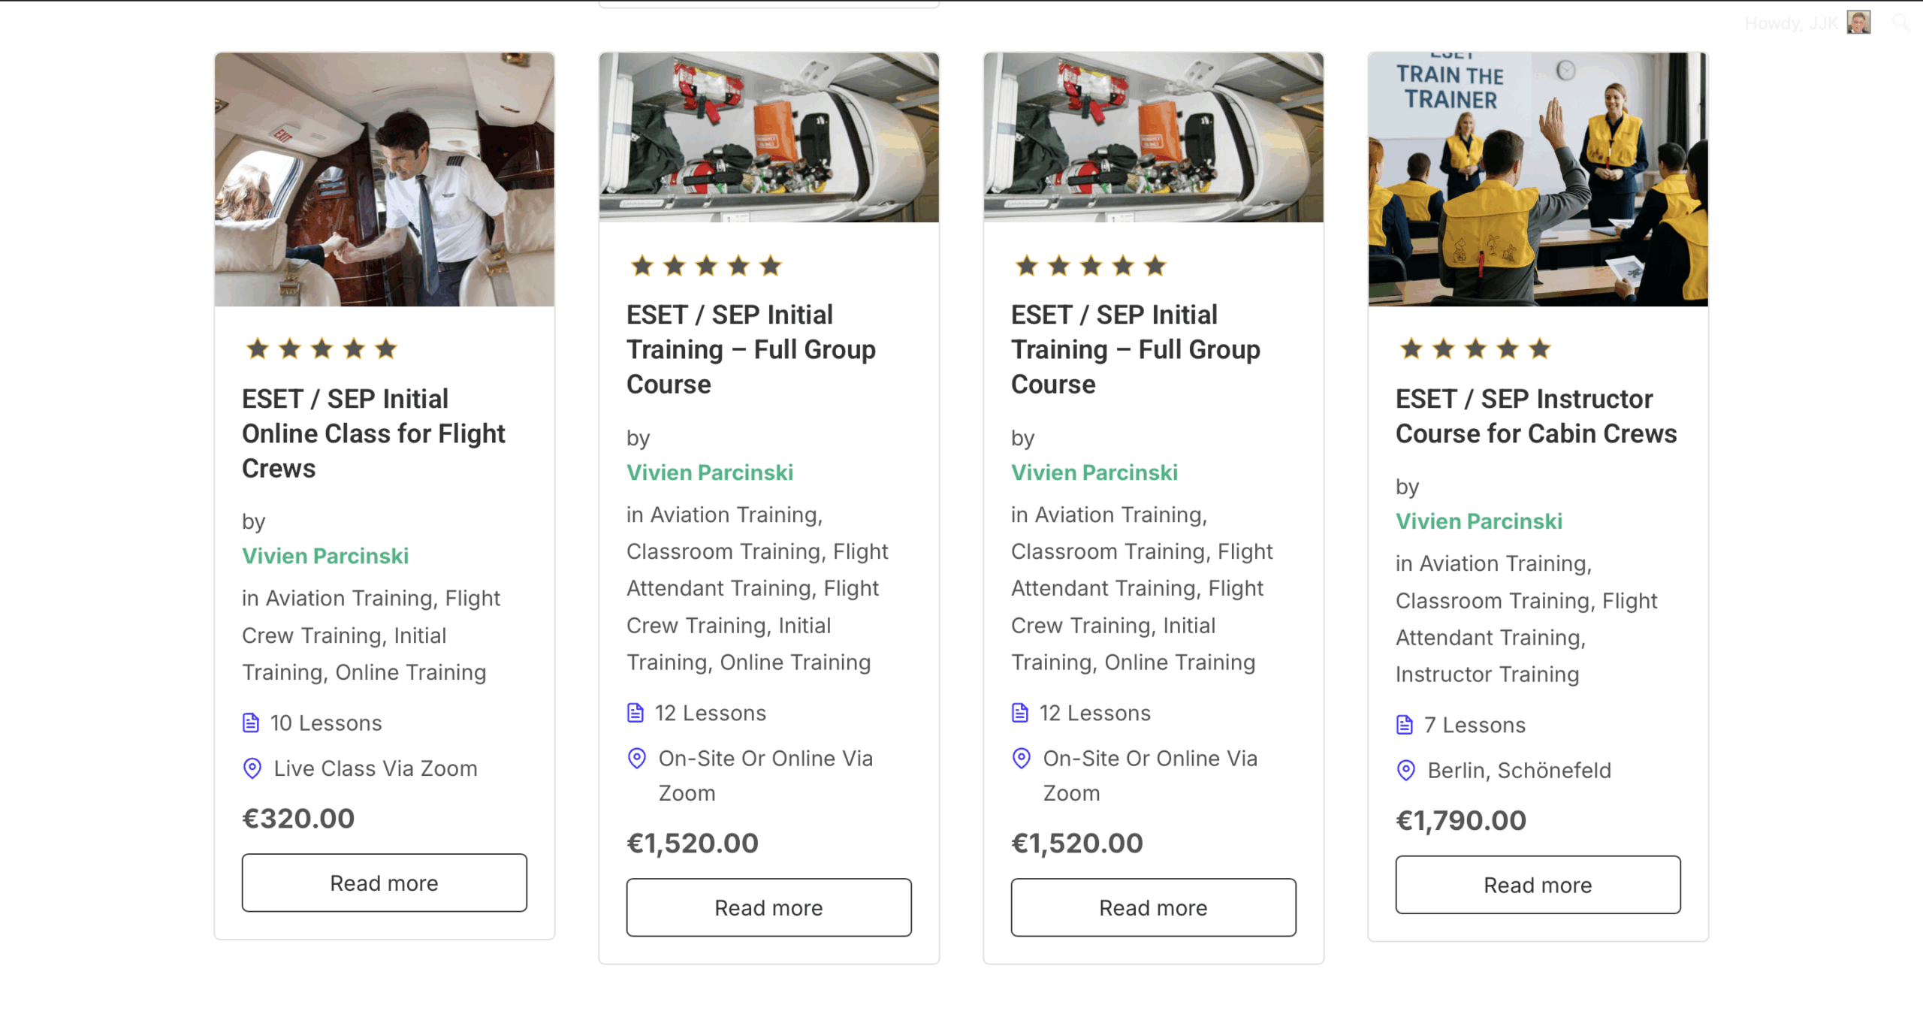Click the €1,790.00 price

pyautogui.click(x=1461, y=820)
